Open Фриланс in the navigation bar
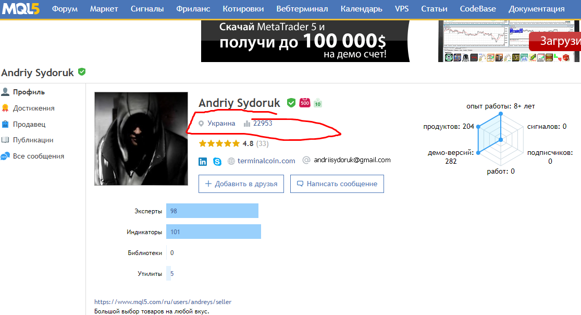 (x=193, y=8)
